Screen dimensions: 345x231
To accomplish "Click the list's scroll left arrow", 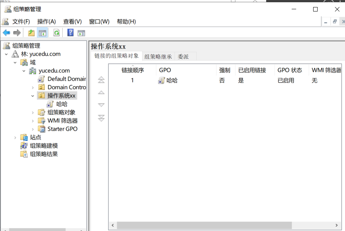I will [x=113, y=225].
